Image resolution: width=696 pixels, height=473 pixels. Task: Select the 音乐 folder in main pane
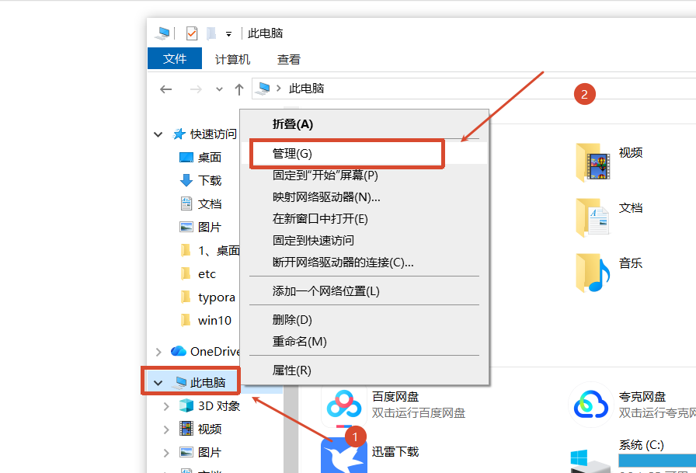click(x=593, y=273)
